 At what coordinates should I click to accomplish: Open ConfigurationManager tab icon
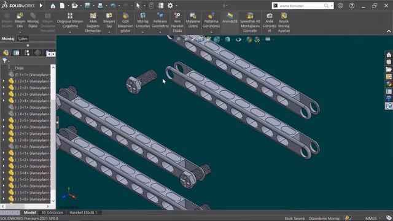pos(27,53)
